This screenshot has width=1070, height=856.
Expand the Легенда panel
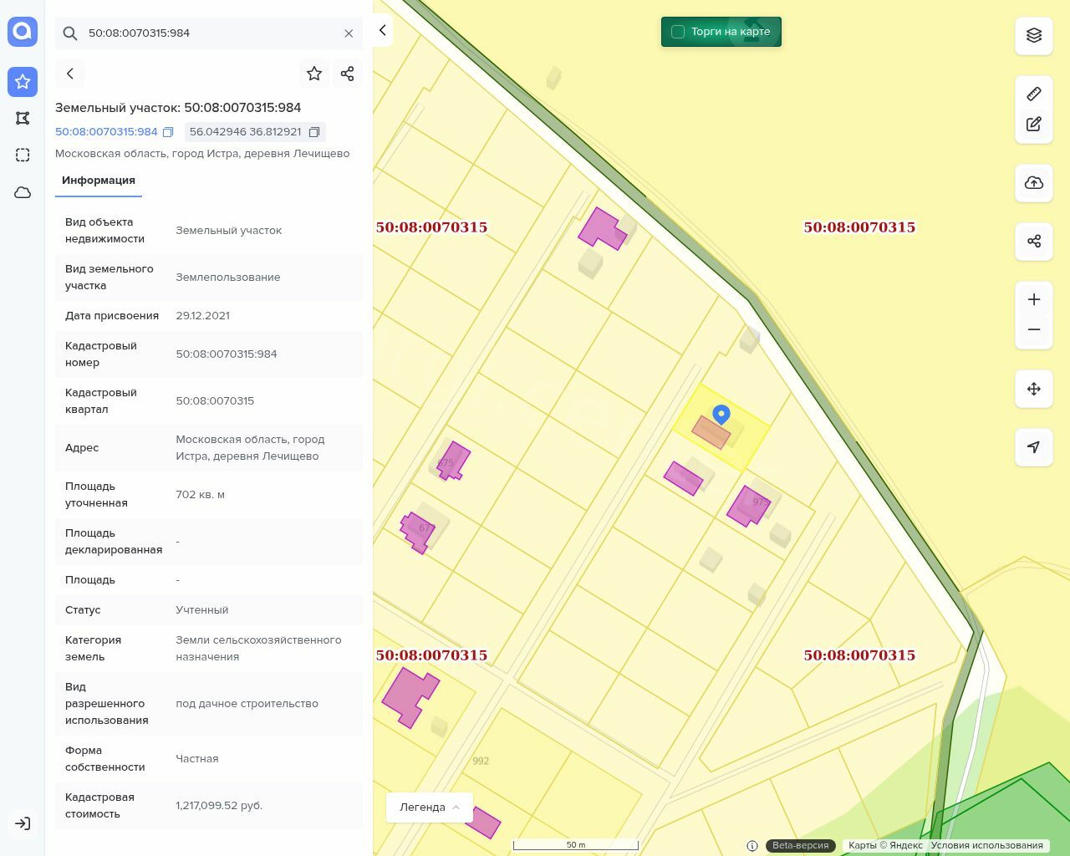(430, 808)
